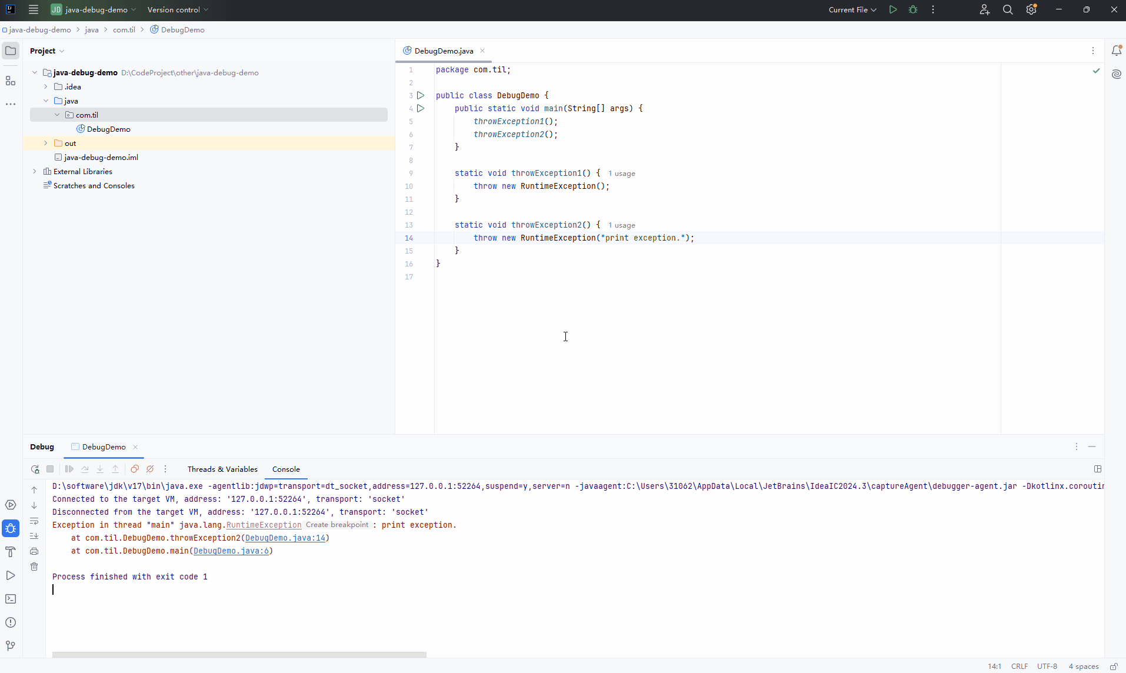Screen dimensions: 1126x673
Task: Open the Problems tool window
Action: (x=11, y=622)
